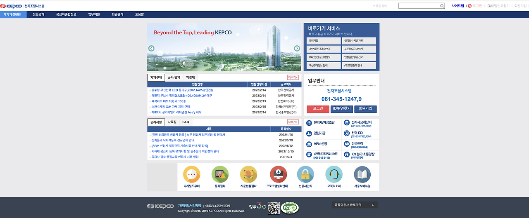529x218 pixels.
Task: Select the 공지사항 tab
Action: click(156, 122)
